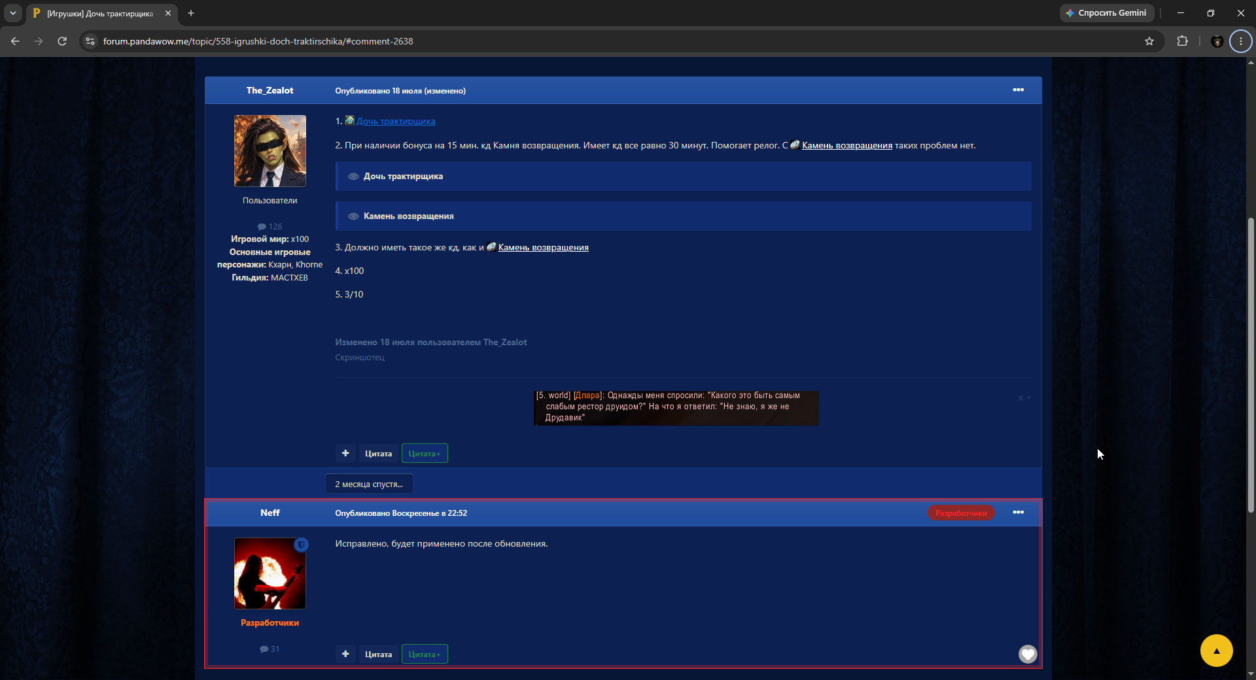Open 'Камень возвращения' link in point 2
Screen dimensions: 1256x680
pyautogui.click(x=846, y=146)
